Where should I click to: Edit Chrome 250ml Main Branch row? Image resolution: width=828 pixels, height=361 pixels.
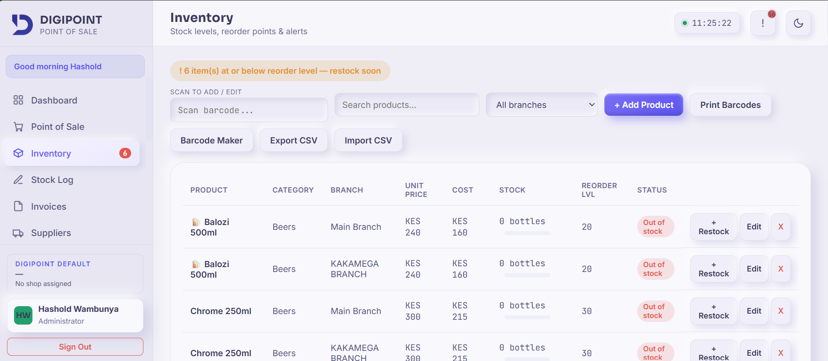click(x=754, y=311)
